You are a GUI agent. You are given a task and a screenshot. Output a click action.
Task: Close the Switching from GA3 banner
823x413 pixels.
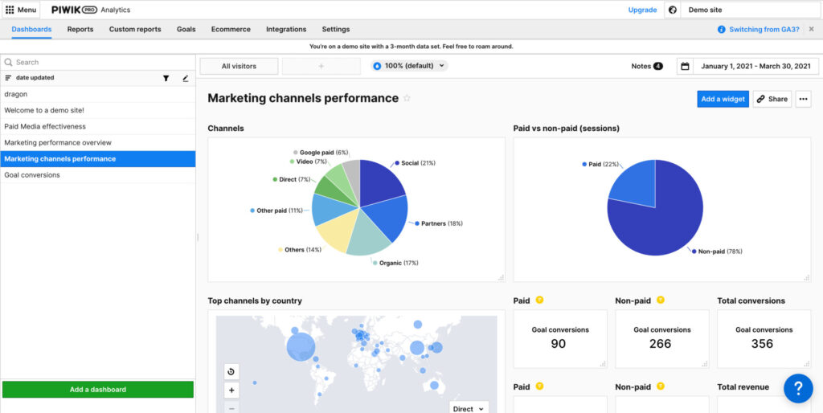[x=811, y=29]
